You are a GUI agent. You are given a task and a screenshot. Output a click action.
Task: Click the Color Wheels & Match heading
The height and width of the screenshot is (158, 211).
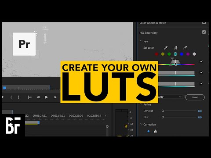pyautogui.click(x=153, y=23)
